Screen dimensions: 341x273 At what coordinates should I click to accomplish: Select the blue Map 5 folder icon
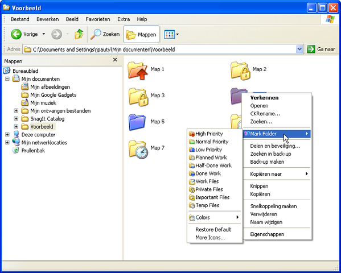click(x=137, y=122)
